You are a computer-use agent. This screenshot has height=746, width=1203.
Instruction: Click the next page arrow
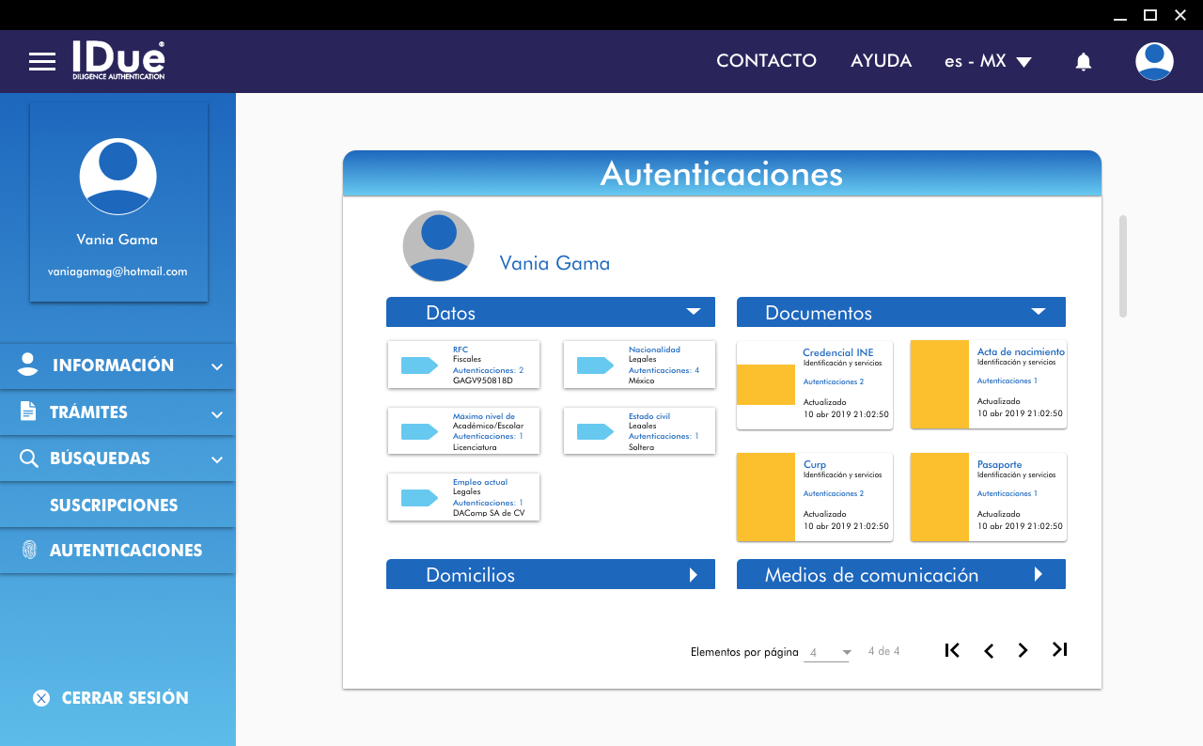click(1023, 650)
